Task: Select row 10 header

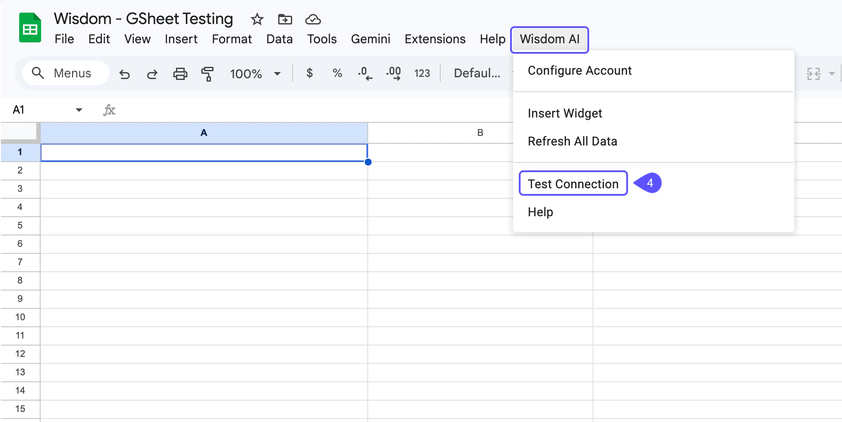Action: pyautogui.click(x=20, y=317)
